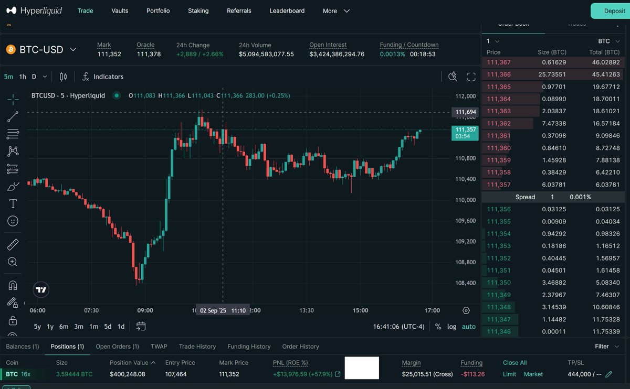Open Leaderboard page
The height and width of the screenshot is (389, 630).
point(287,10)
